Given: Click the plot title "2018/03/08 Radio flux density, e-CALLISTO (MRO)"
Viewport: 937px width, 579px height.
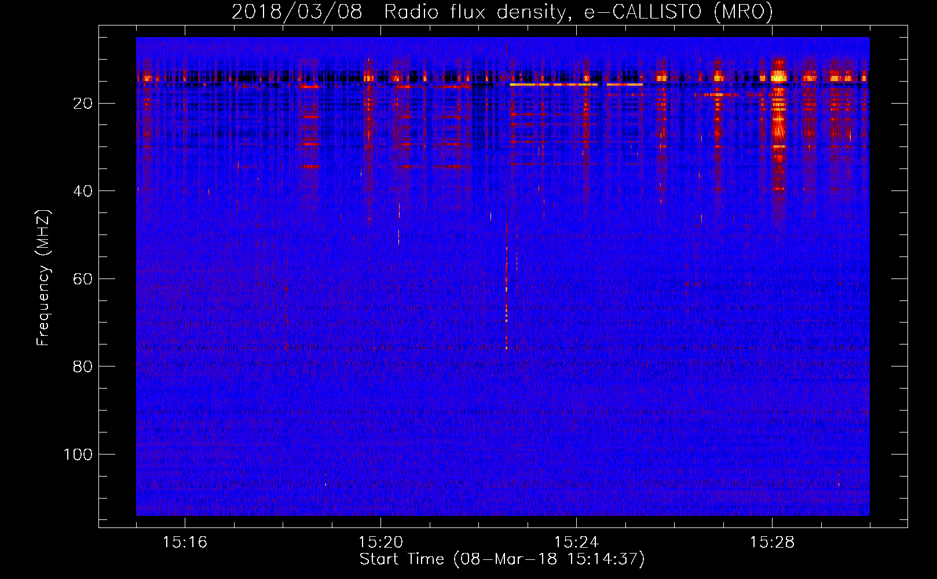Looking at the screenshot, I should [502, 12].
